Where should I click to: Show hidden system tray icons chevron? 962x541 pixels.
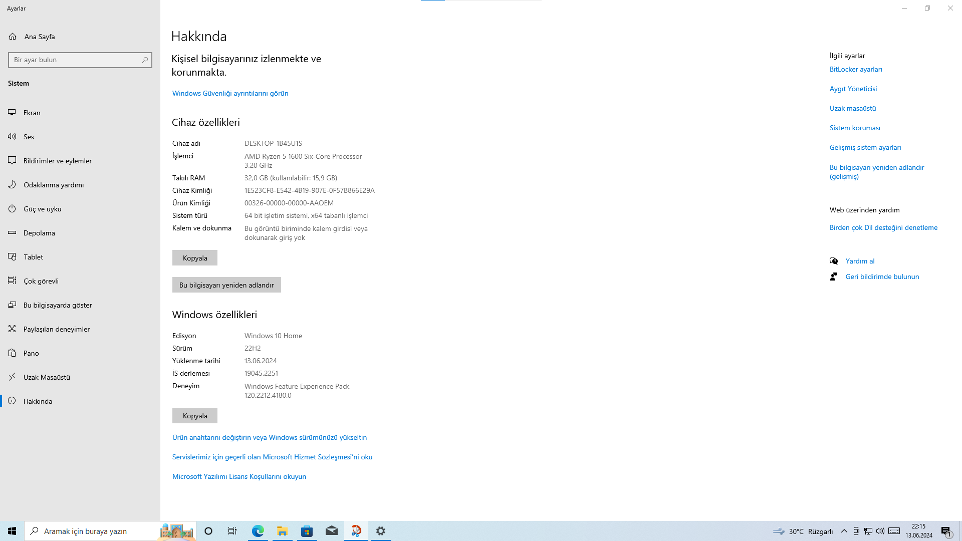844,531
